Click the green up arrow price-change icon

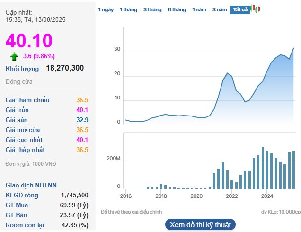coord(14,56)
